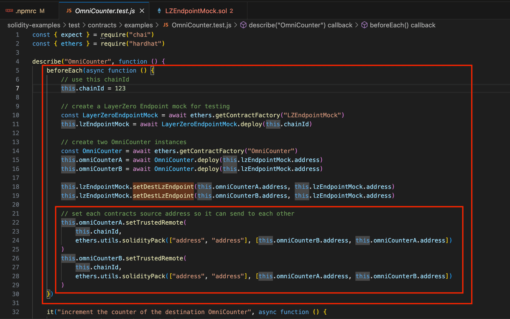Click beforeEach keyword on line 5
This screenshot has height=319, width=510.
65,71
